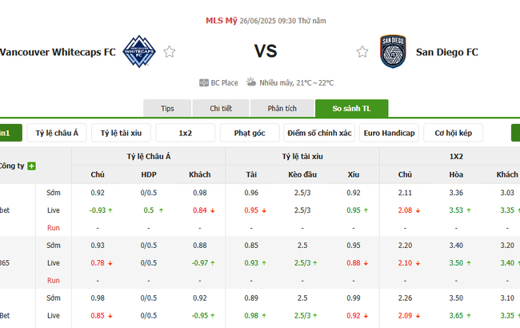Select the So sánh TL tab

(351, 109)
